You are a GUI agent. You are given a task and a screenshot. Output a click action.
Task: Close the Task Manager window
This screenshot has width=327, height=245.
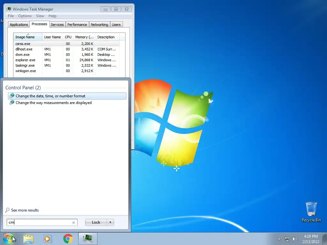[x=126, y=9]
